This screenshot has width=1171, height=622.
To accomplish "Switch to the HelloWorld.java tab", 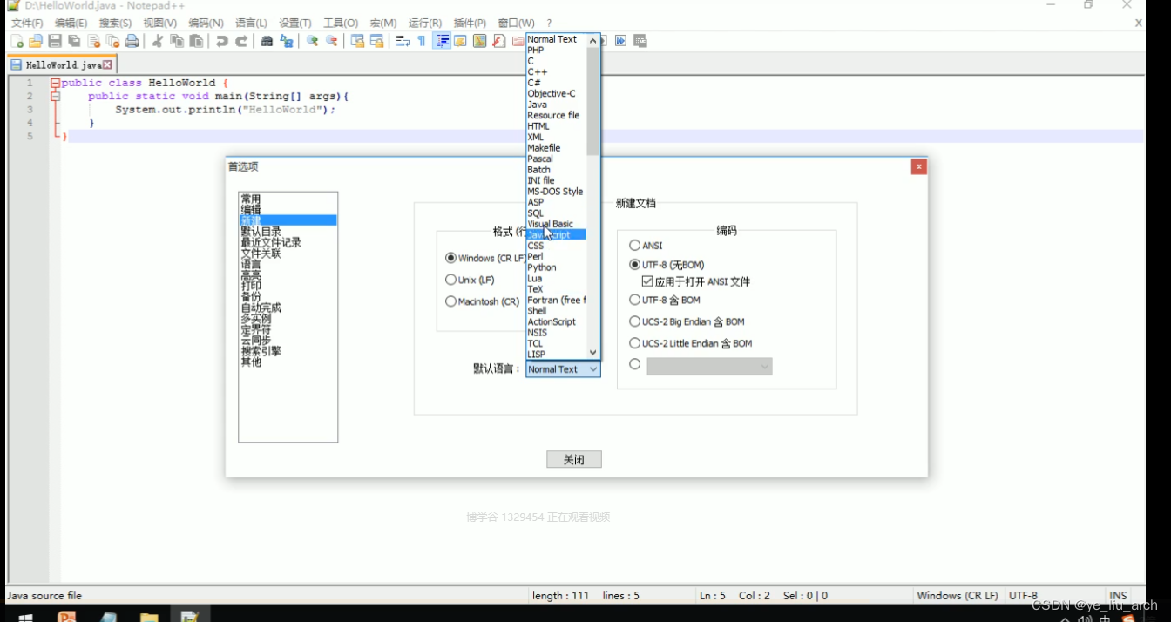I will (61, 64).
